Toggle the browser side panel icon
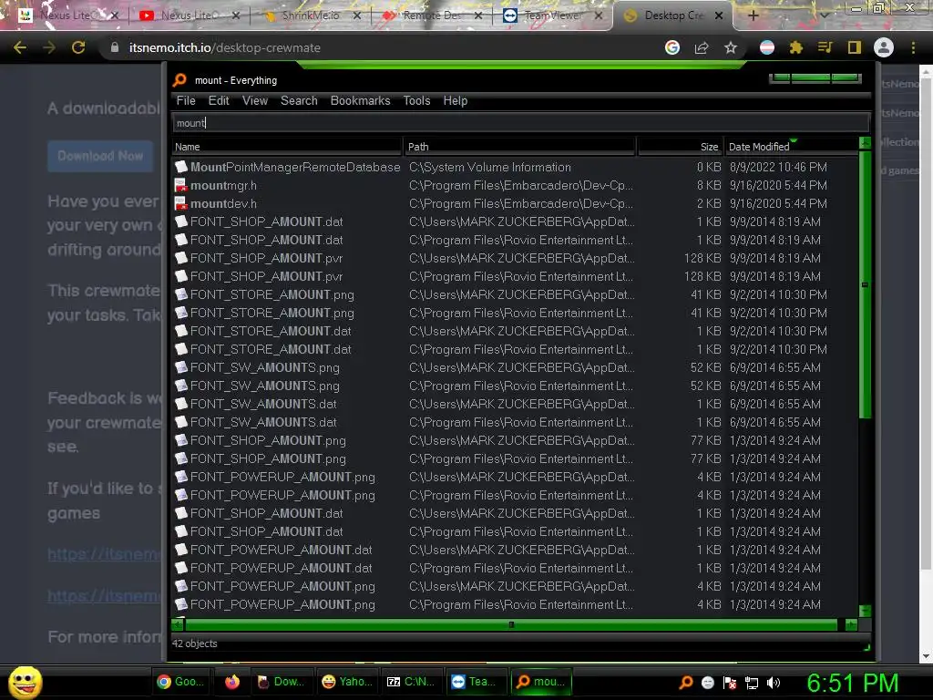The image size is (933, 700). pyautogui.click(x=855, y=47)
